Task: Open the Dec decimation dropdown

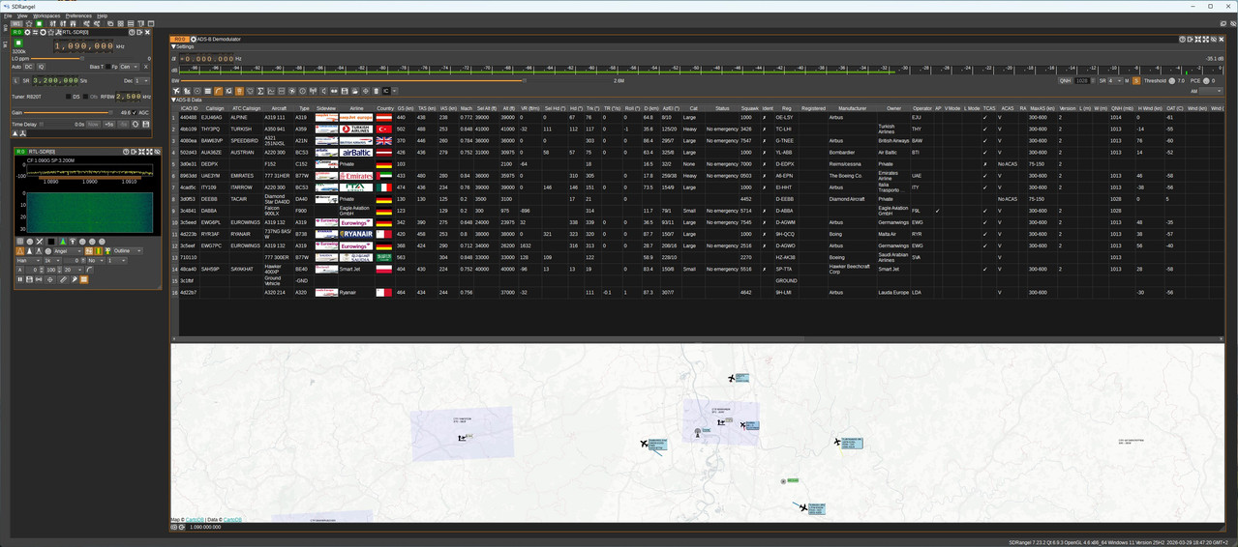Action: click(x=142, y=81)
